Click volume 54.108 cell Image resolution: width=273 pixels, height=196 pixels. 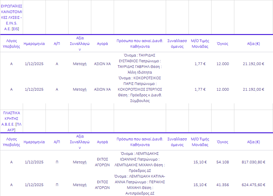pyautogui.click(x=223, y=162)
